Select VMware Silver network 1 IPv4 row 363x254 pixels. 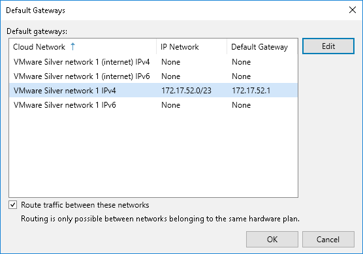tap(153, 90)
